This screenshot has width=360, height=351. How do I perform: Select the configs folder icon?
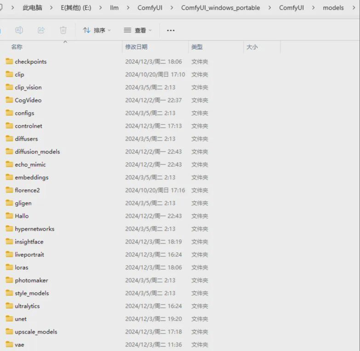9,113
